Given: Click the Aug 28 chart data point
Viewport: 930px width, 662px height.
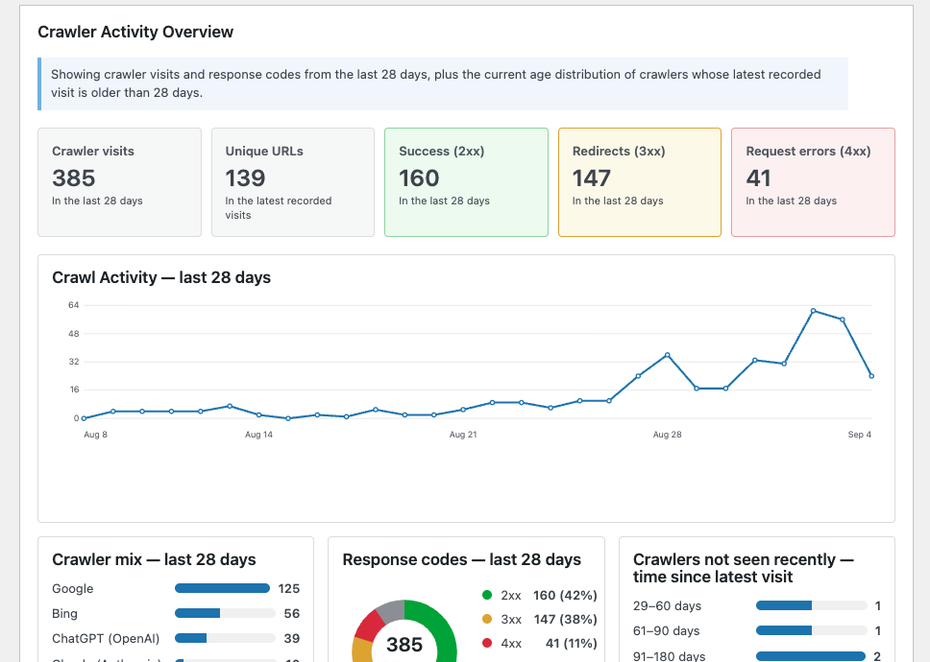Looking at the screenshot, I should [x=668, y=355].
